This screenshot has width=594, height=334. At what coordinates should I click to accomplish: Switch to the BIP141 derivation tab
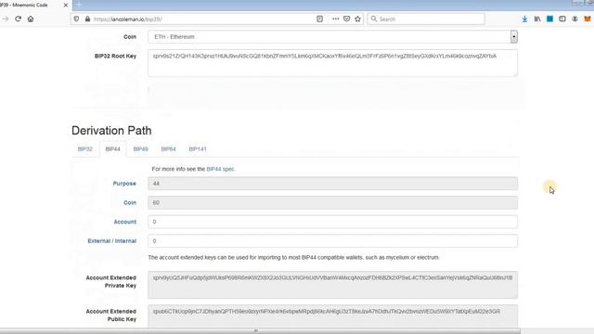[x=198, y=148]
